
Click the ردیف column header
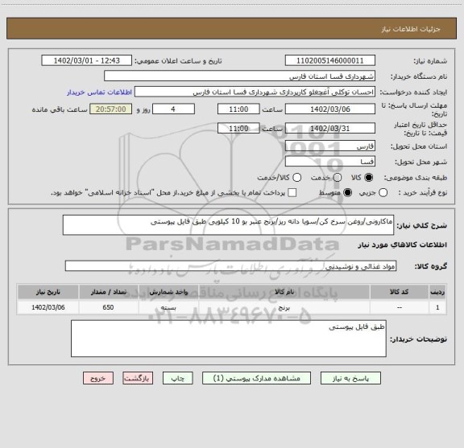[x=437, y=292]
